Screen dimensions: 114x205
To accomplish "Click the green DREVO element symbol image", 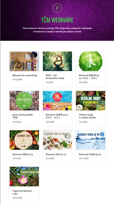I will tap(91, 61).
